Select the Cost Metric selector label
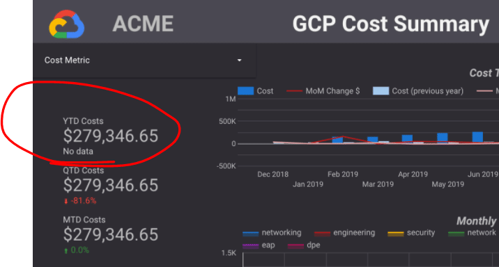This screenshot has height=267, width=499. pos(67,60)
